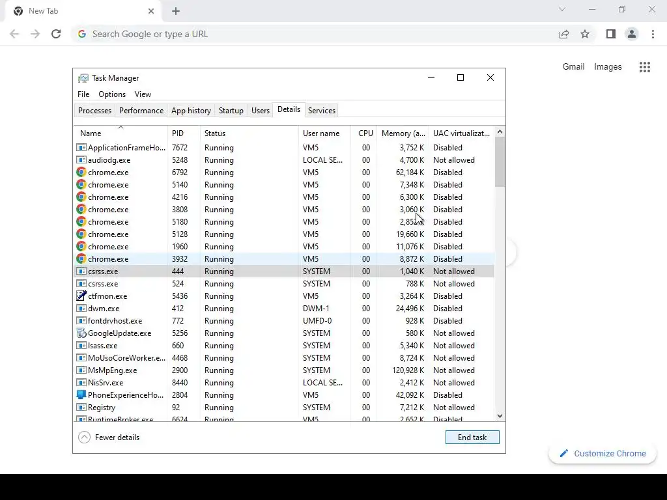Image resolution: width=667 pixels, height=500 pixels.
Task: Click PID 5128 in the chrome.exe row
Action: [180, 234]
